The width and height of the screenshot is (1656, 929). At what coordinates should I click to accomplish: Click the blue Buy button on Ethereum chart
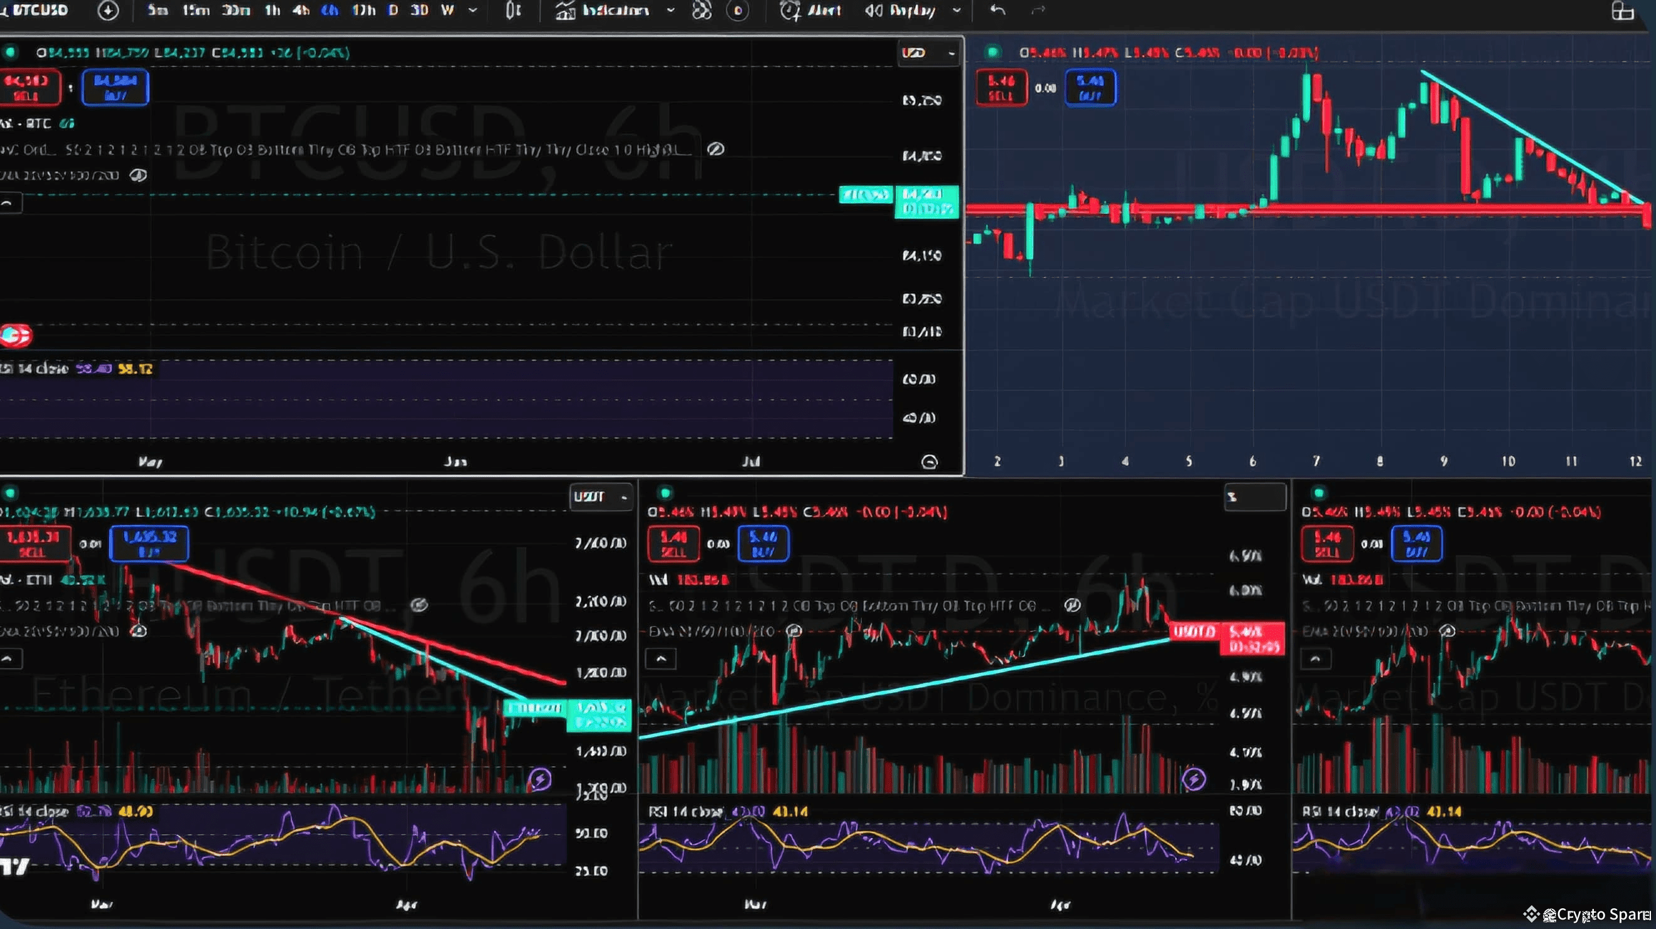149,543
